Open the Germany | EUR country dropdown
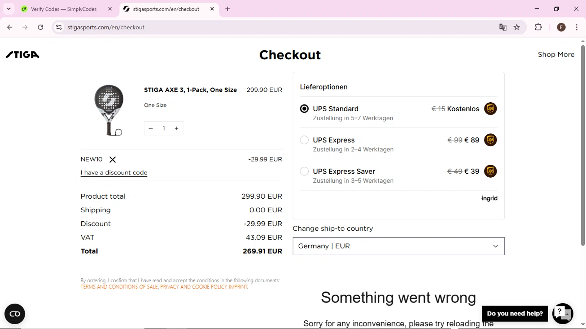Screen dimensions: 586x329 [398, 246]
